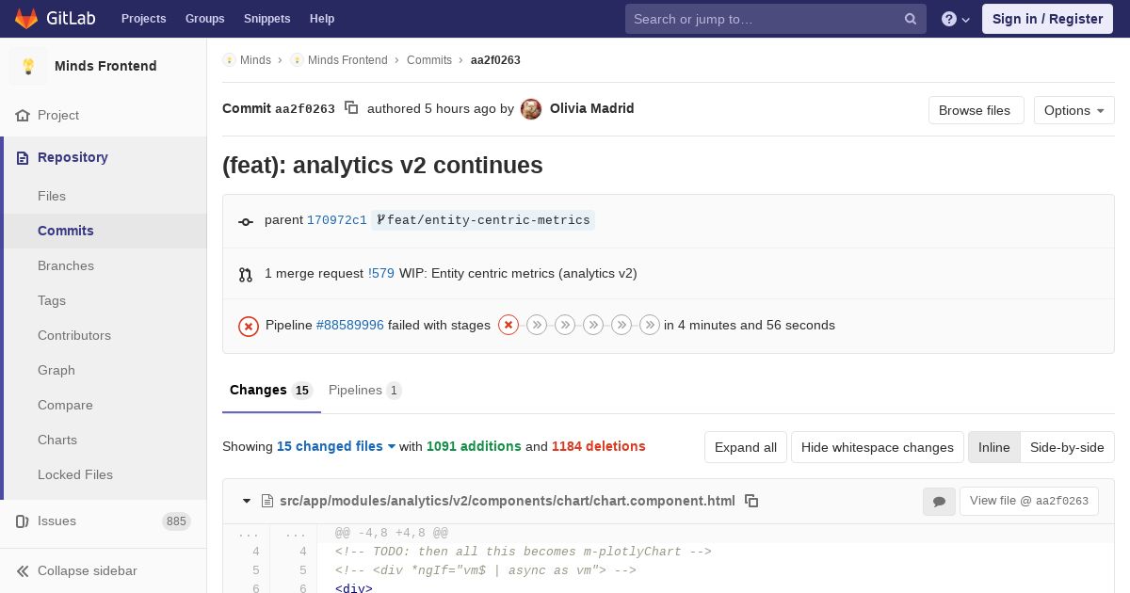Click the failed first stage icon

click(508, 325)
